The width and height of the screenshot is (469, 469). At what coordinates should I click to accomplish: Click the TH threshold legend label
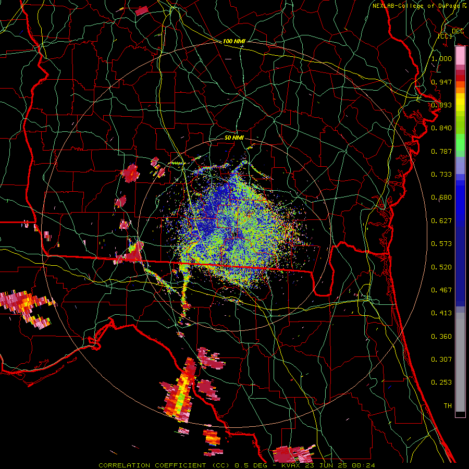(448, 406)
